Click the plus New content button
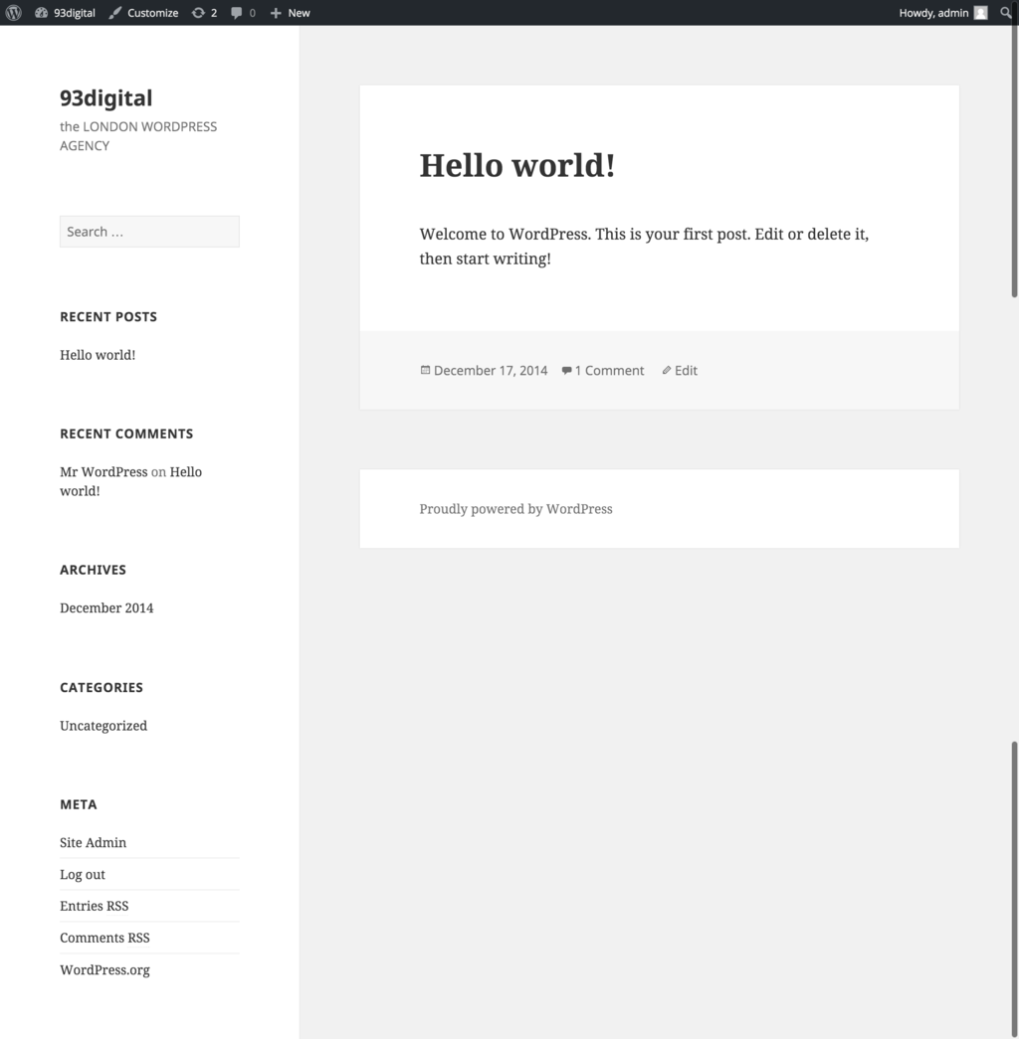 [x=290, y=13]
